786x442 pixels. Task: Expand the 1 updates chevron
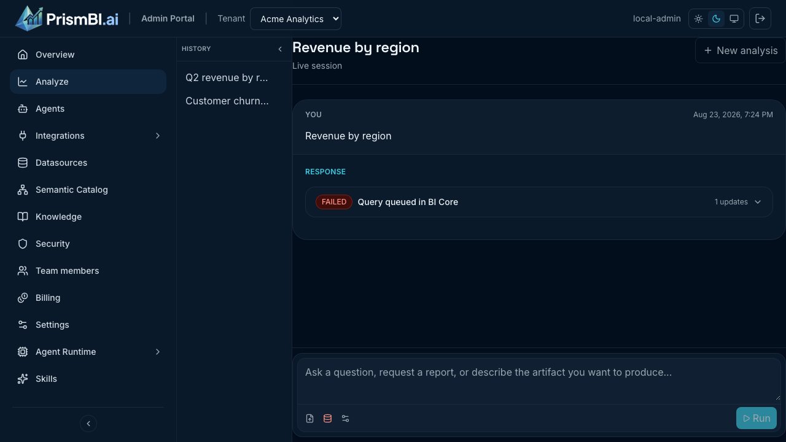(758, 202)
